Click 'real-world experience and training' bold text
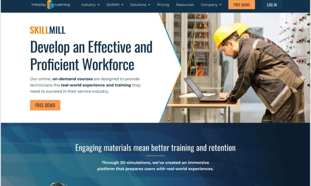This screenshot has width=311, height=186. click(x=96, y=85)
